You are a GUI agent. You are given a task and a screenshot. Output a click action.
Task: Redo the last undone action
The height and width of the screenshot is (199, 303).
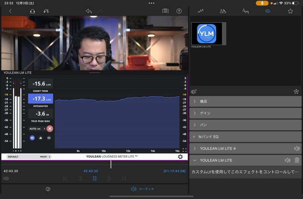tap(100, 11)
